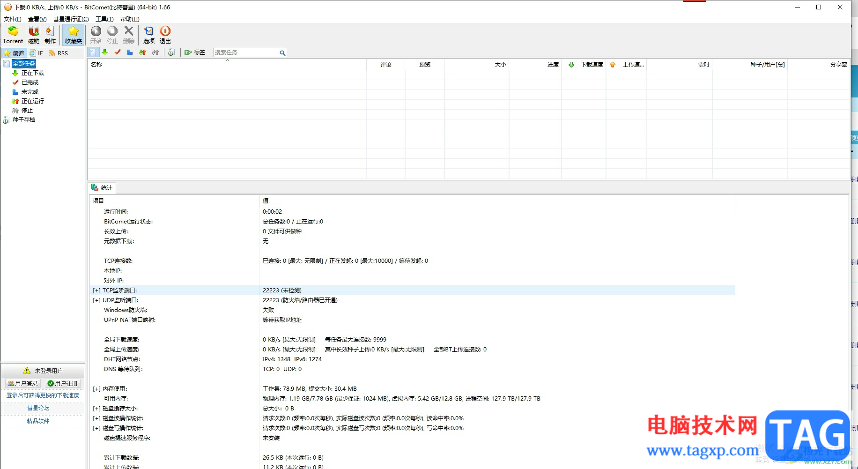Expand the 磁盘缓存大小 row
The image size is (858, 469).
coord(96,409)
